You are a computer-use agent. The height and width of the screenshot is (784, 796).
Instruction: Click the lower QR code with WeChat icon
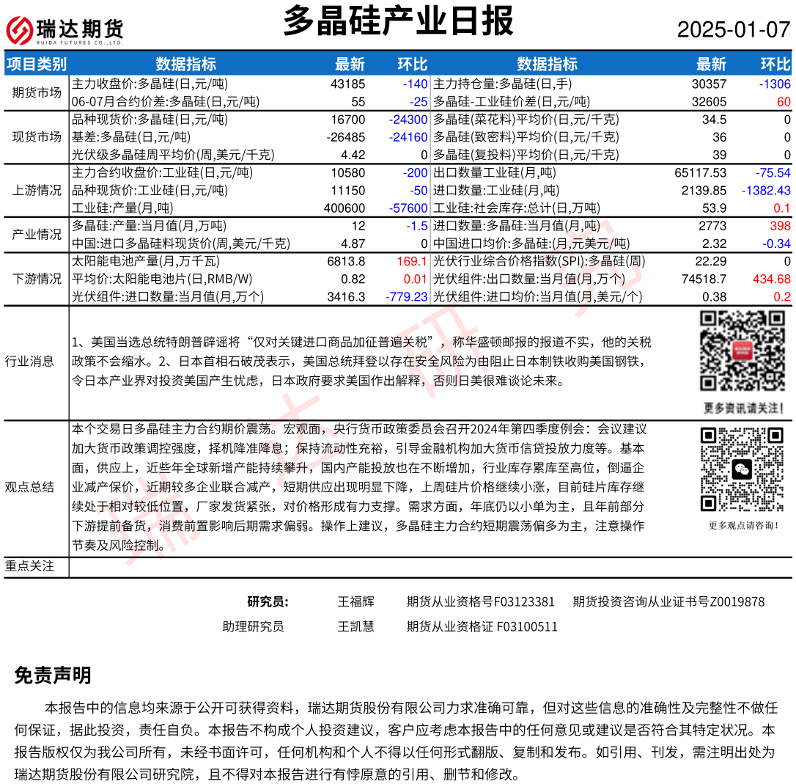pyautogui.click(x=742, y=469)
